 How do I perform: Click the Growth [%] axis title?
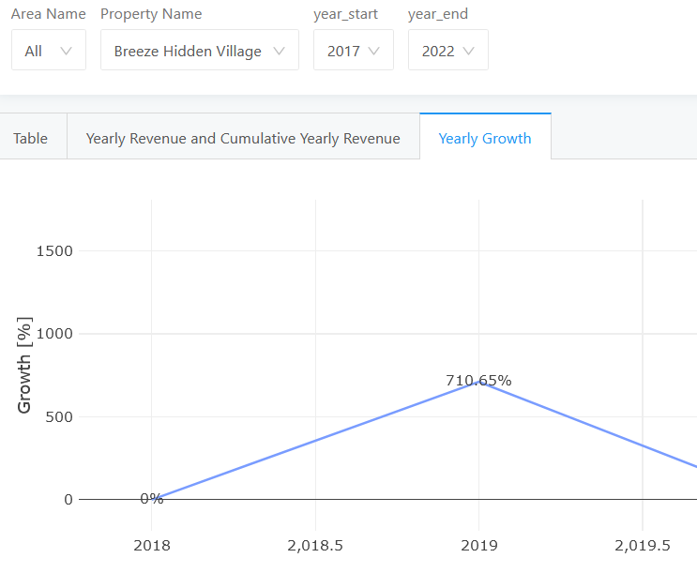click(24, 366)
